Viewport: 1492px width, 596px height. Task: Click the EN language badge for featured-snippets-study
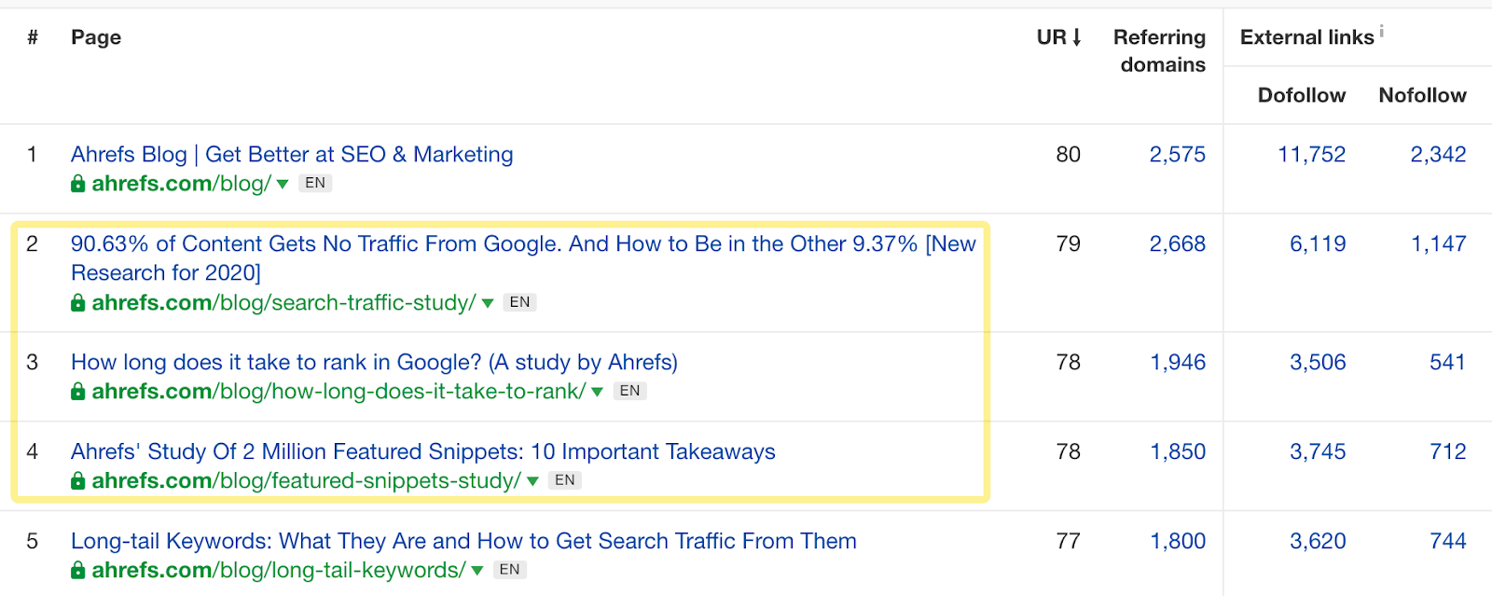coord(565,480)
